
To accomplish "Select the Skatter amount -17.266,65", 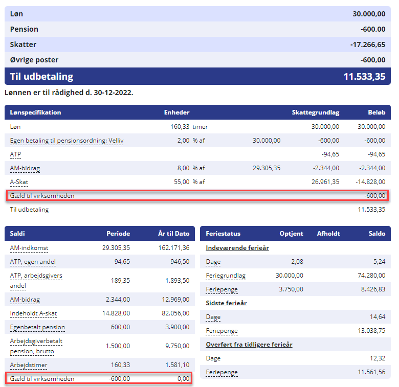I will coord(368,44).
